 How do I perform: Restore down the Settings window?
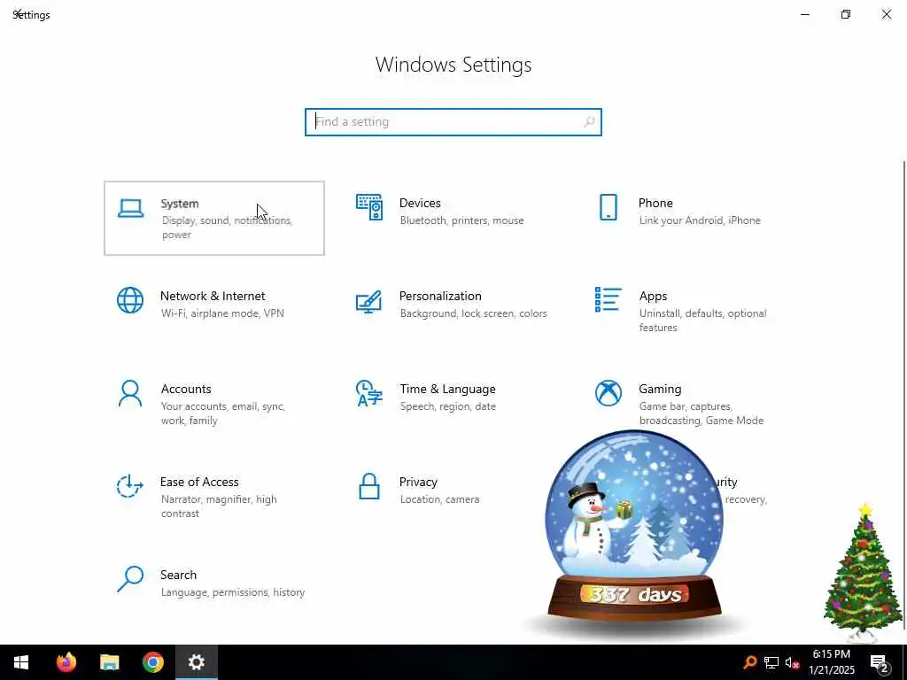(846, 14)
